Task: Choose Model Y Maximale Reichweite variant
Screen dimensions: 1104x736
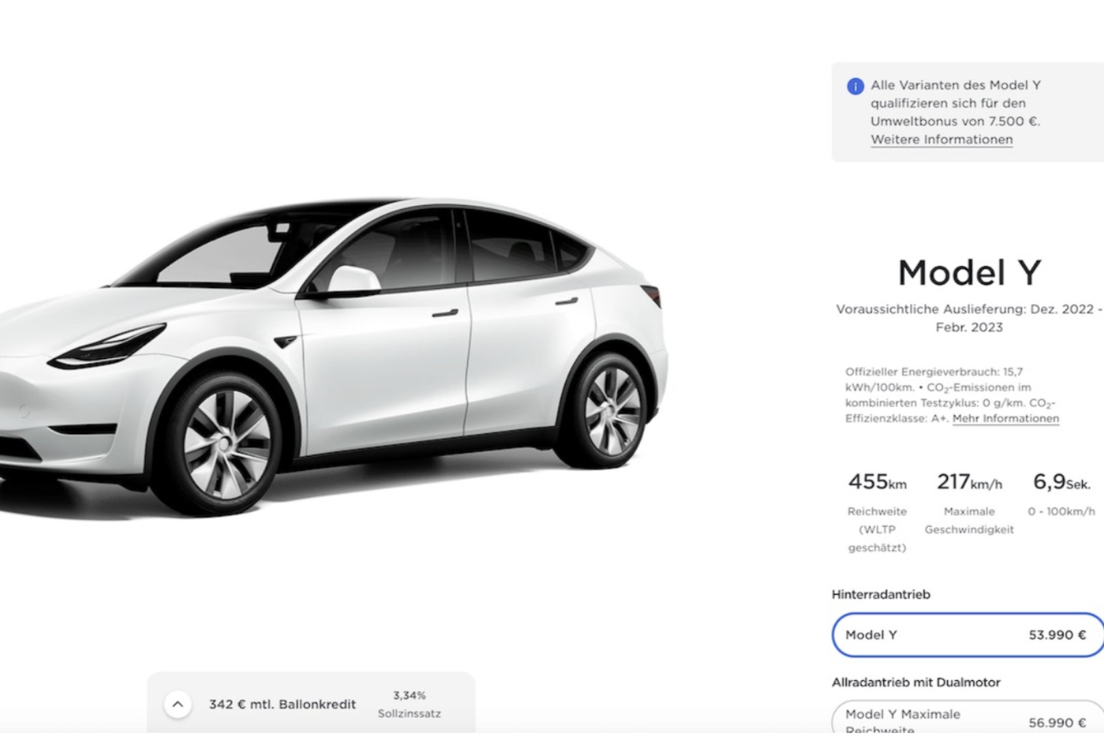Action: 966,720
